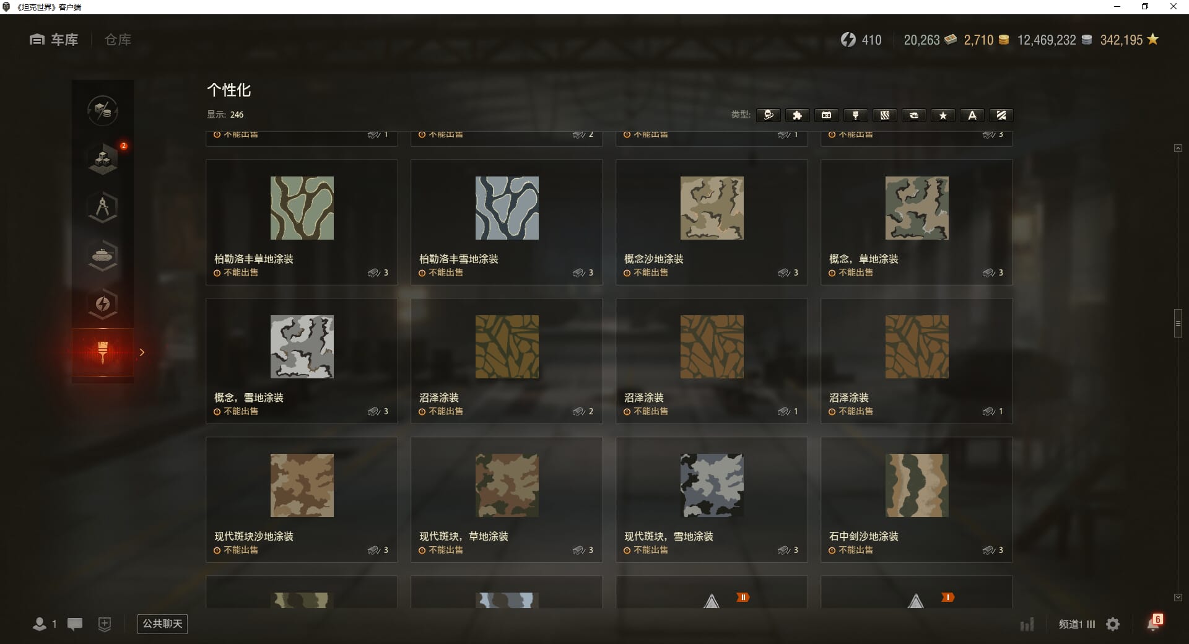The width and height of the screenshot is (1189, 644).
Task: Select the 柏勒洛丰雪地涂装 camouflage swatch
Action: click(x=507, y=208)
